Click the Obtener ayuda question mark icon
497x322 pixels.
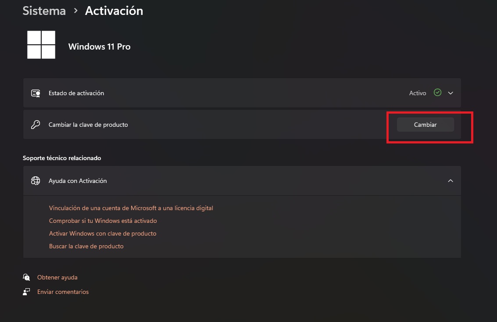pos(26,277)
